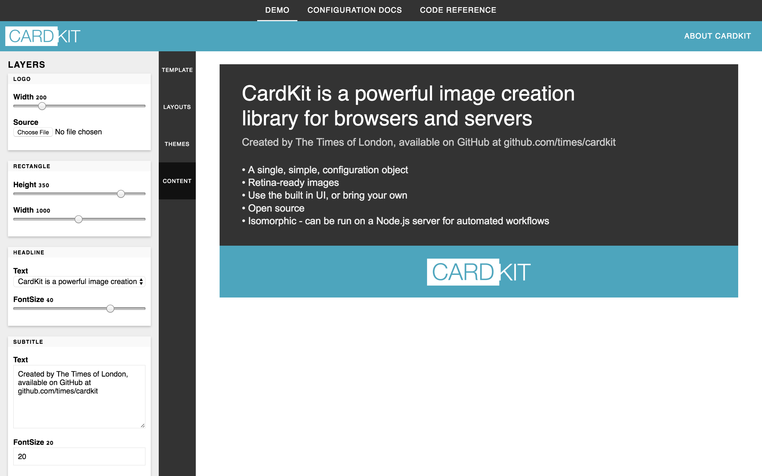Open the CODE REFERENCE page
This screenshot has height=476, width=762.
[457, 10]
